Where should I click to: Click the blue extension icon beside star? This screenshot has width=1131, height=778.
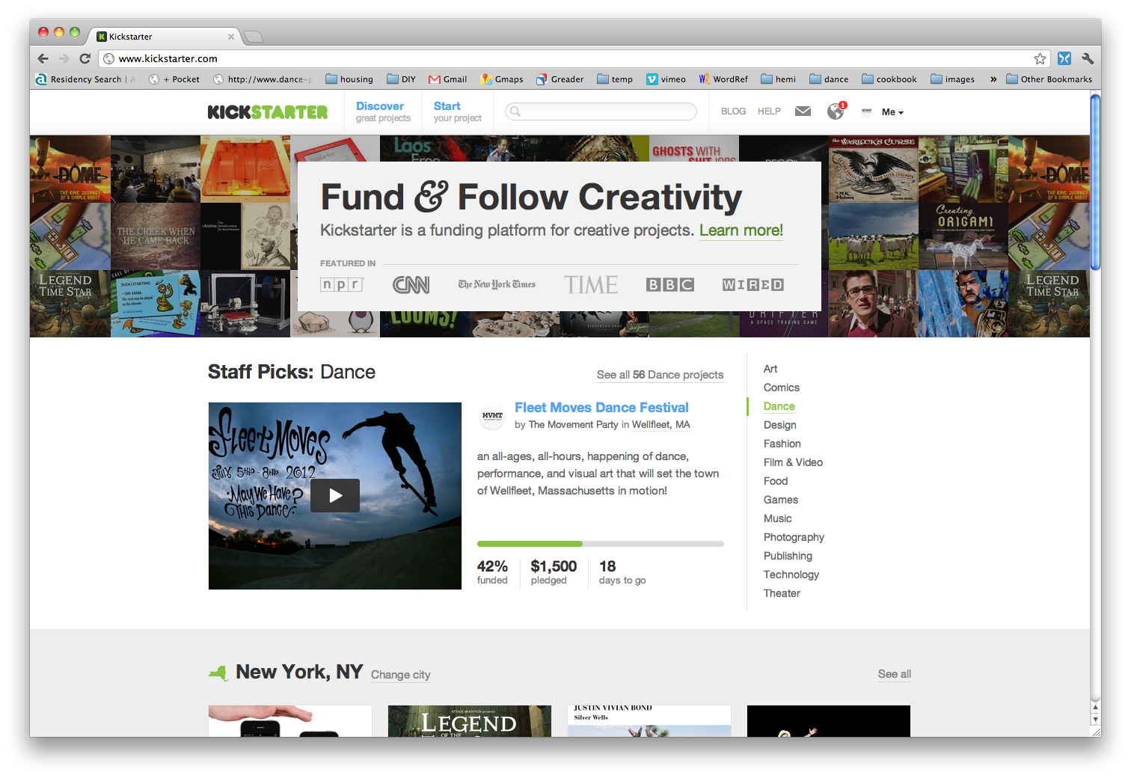(x=1064, y=58)
